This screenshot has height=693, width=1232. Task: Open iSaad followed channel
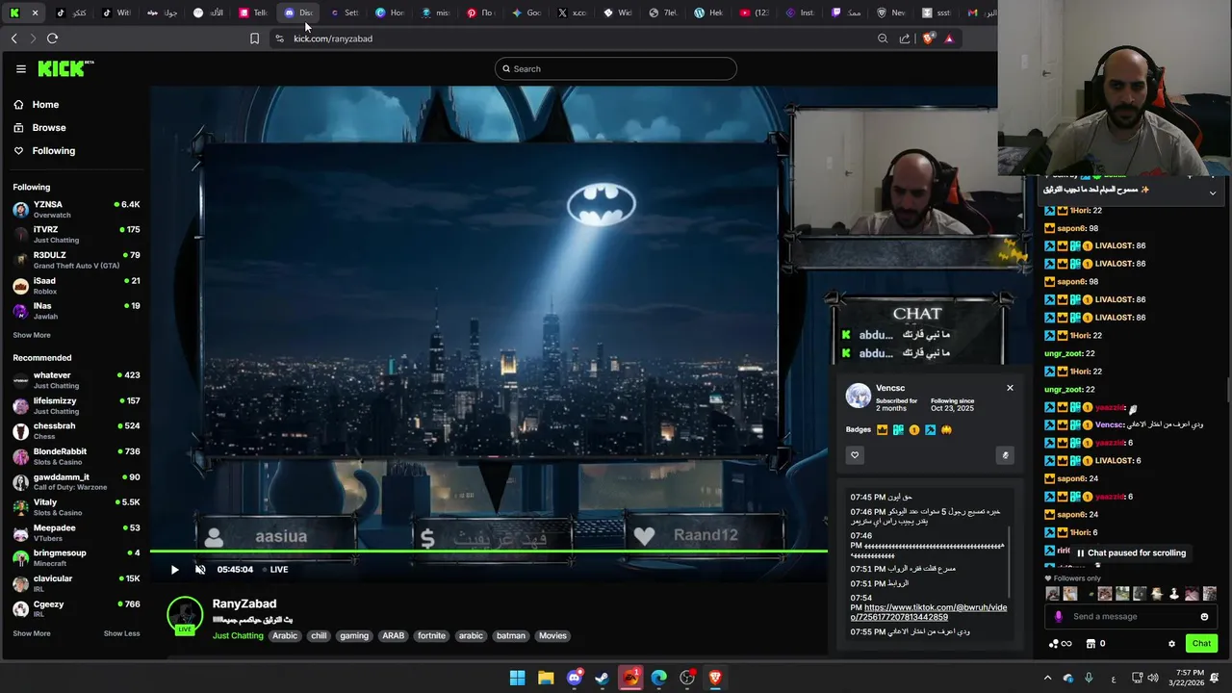(x=76, y=285)
